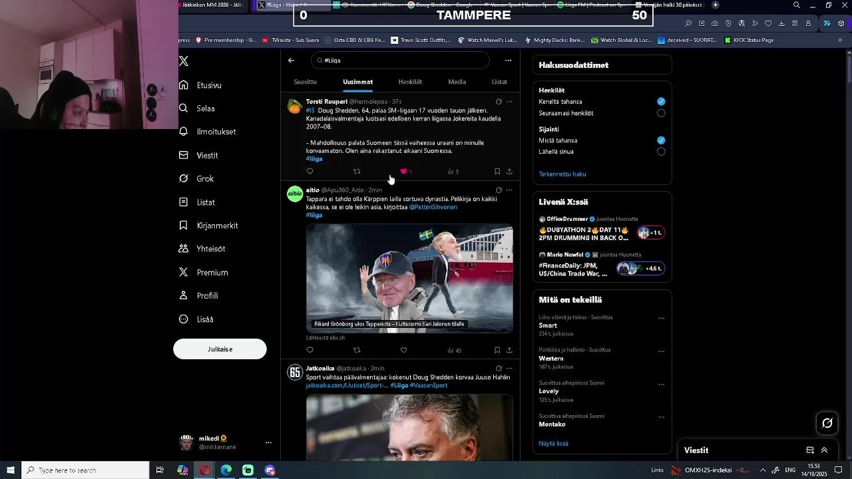Viewport: 852px width, 479px height.
Task: Open 'Tarkennettu haku' link
Action: click(x=562, y=174)
